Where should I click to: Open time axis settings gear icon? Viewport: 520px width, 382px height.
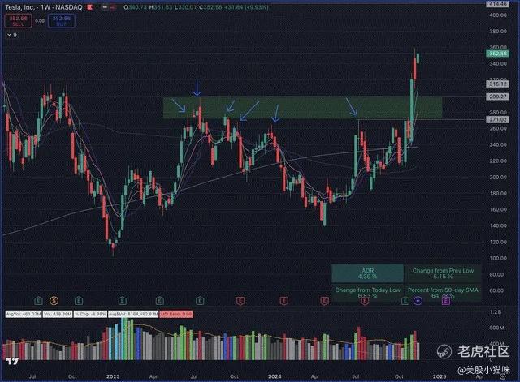[503, 376]
